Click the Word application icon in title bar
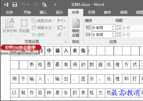The width and height of the screenshot is (143, 101). point(6,4)
